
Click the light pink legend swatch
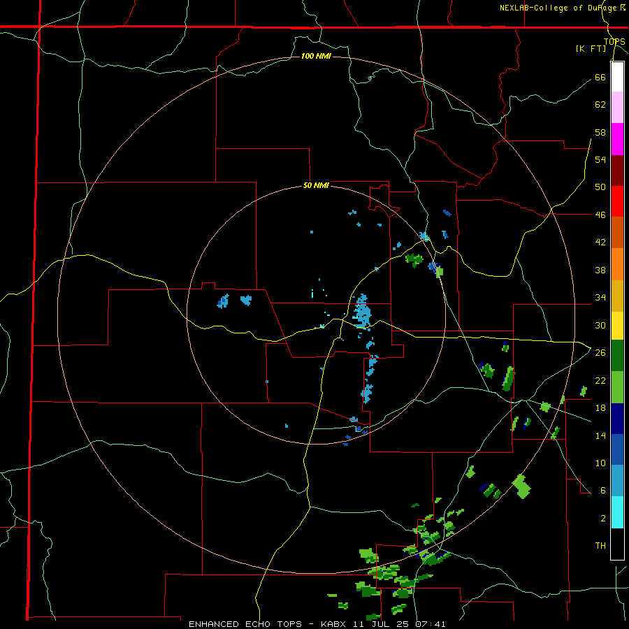(617, 108)
